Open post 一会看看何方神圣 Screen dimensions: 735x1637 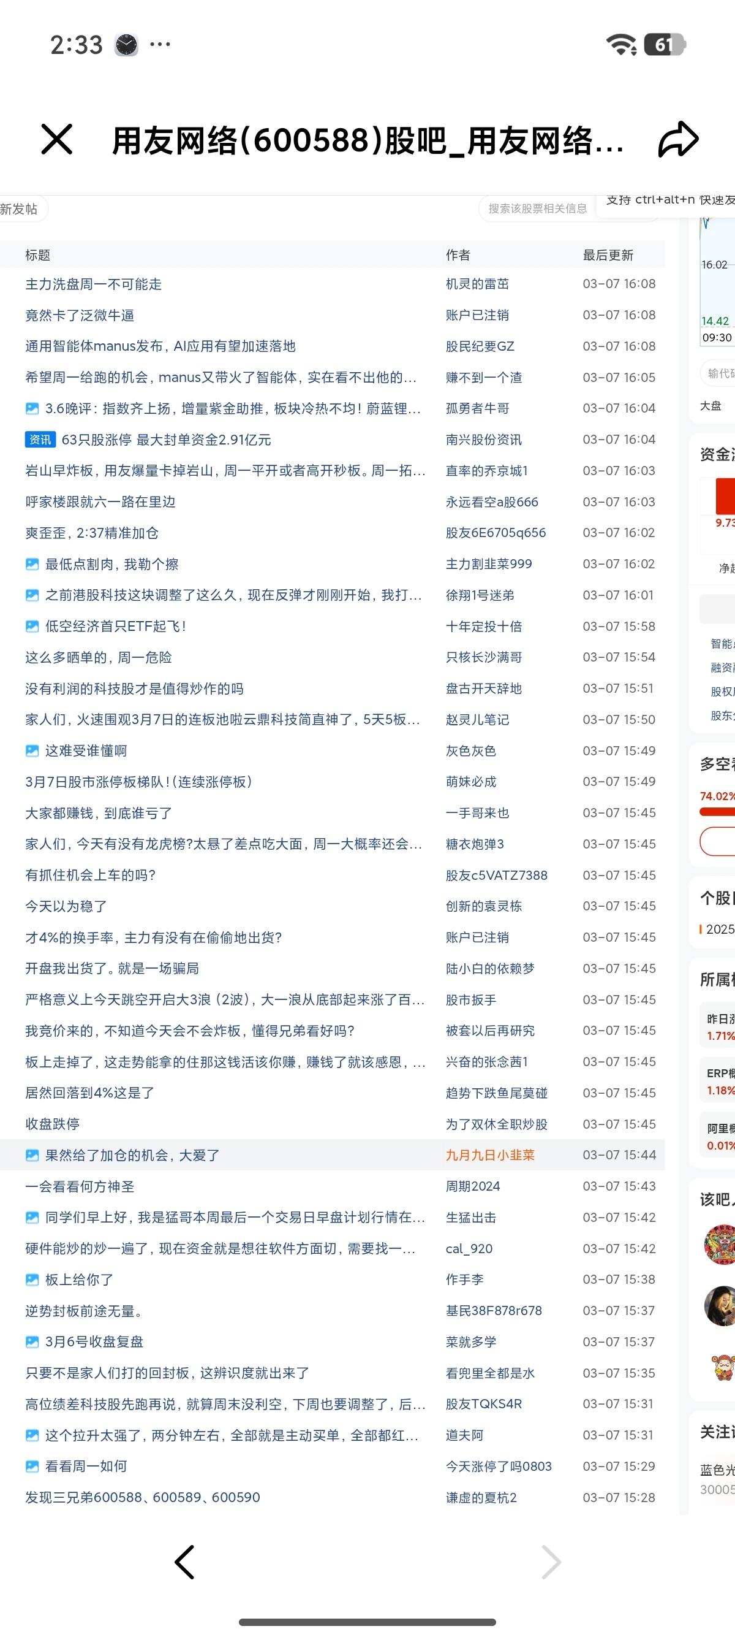coord(80,1187)
